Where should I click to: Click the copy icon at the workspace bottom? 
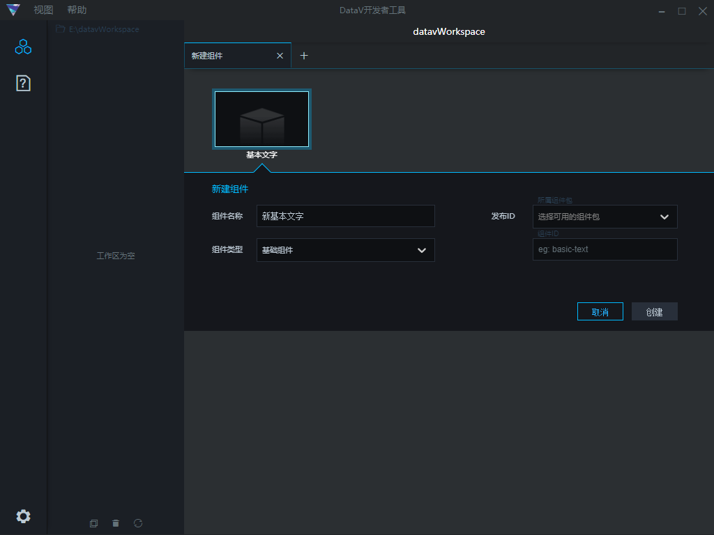click(x=94, y=523)
